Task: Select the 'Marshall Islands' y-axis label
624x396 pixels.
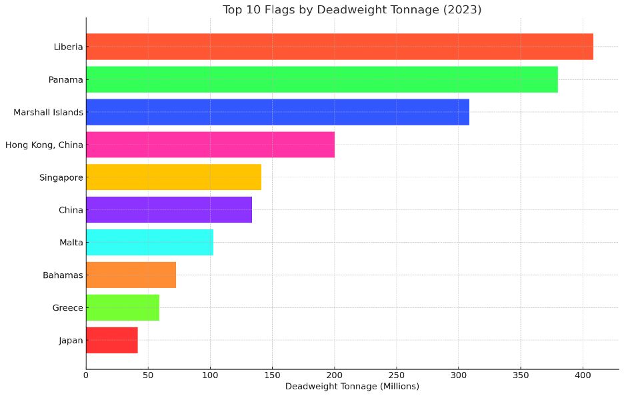Action: pyautogui.click(x=49, y=112)
